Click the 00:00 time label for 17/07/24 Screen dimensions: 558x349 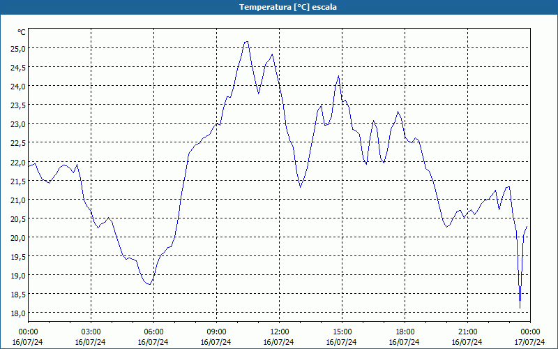click(530, 332)
